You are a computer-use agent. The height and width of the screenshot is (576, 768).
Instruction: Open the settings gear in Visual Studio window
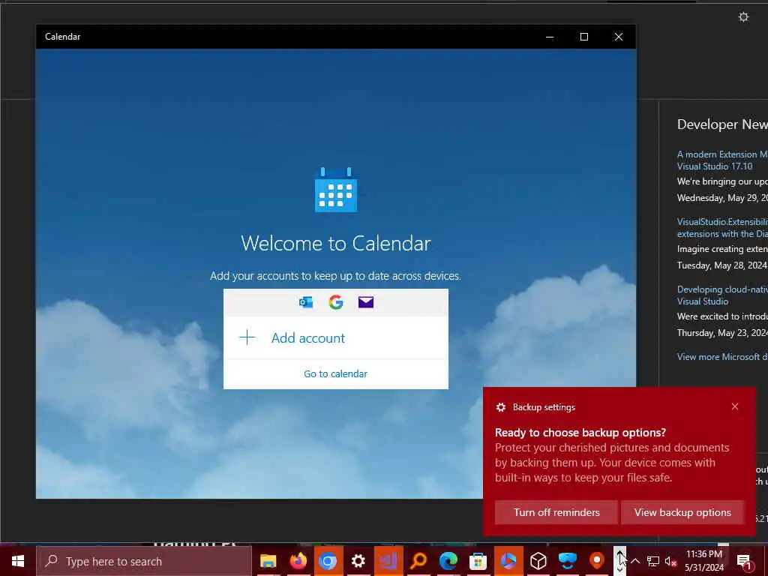743,17
